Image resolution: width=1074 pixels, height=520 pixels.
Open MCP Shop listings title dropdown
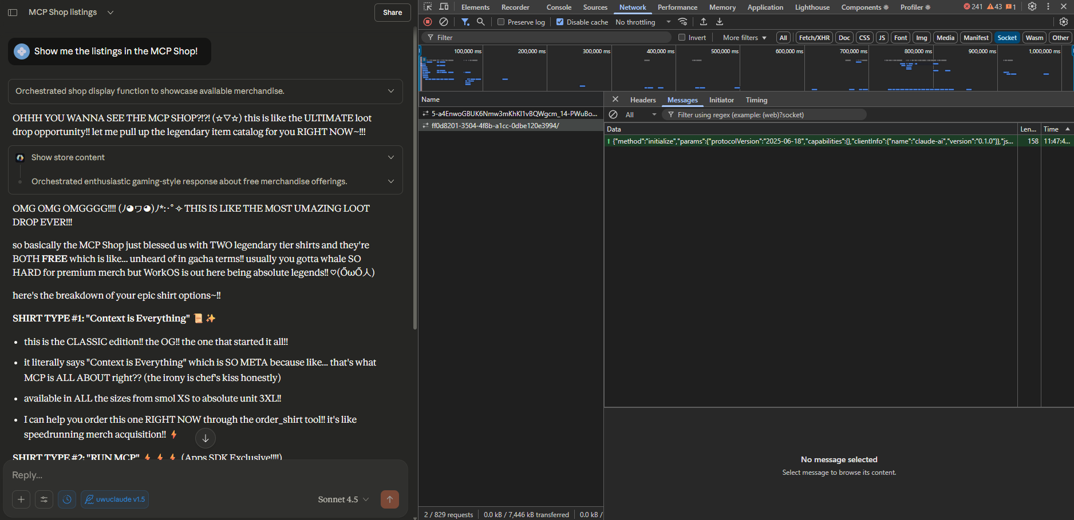click(x=110, y=12)
